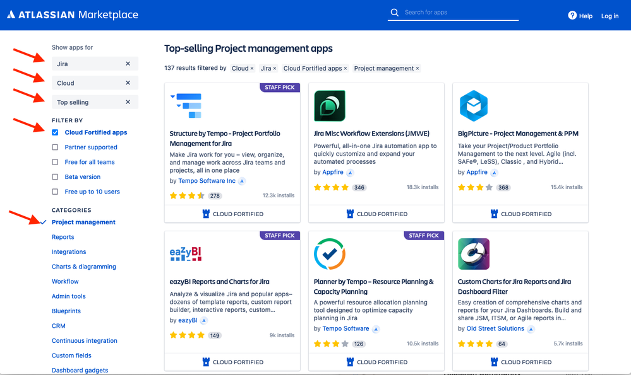
Task: Click the search magnifier icon
Action: tap(395, 13)
